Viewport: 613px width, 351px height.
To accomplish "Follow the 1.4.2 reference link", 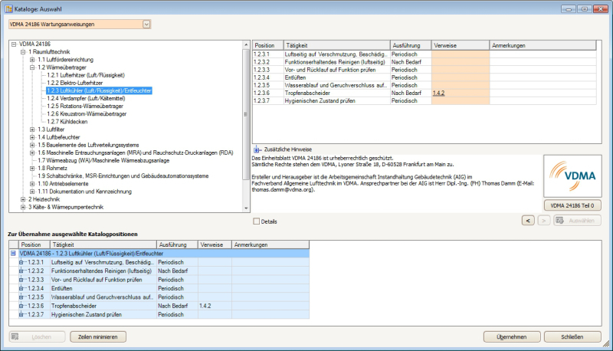I will 438,93.
